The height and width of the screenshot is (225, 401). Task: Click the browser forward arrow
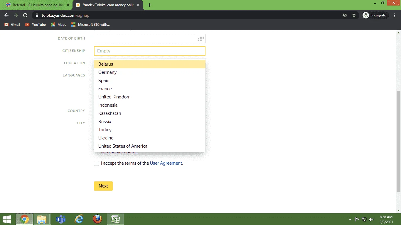pos(16,15)
